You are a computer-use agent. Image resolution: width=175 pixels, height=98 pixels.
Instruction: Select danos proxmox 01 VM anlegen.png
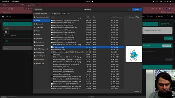click(x=87, y=42)
